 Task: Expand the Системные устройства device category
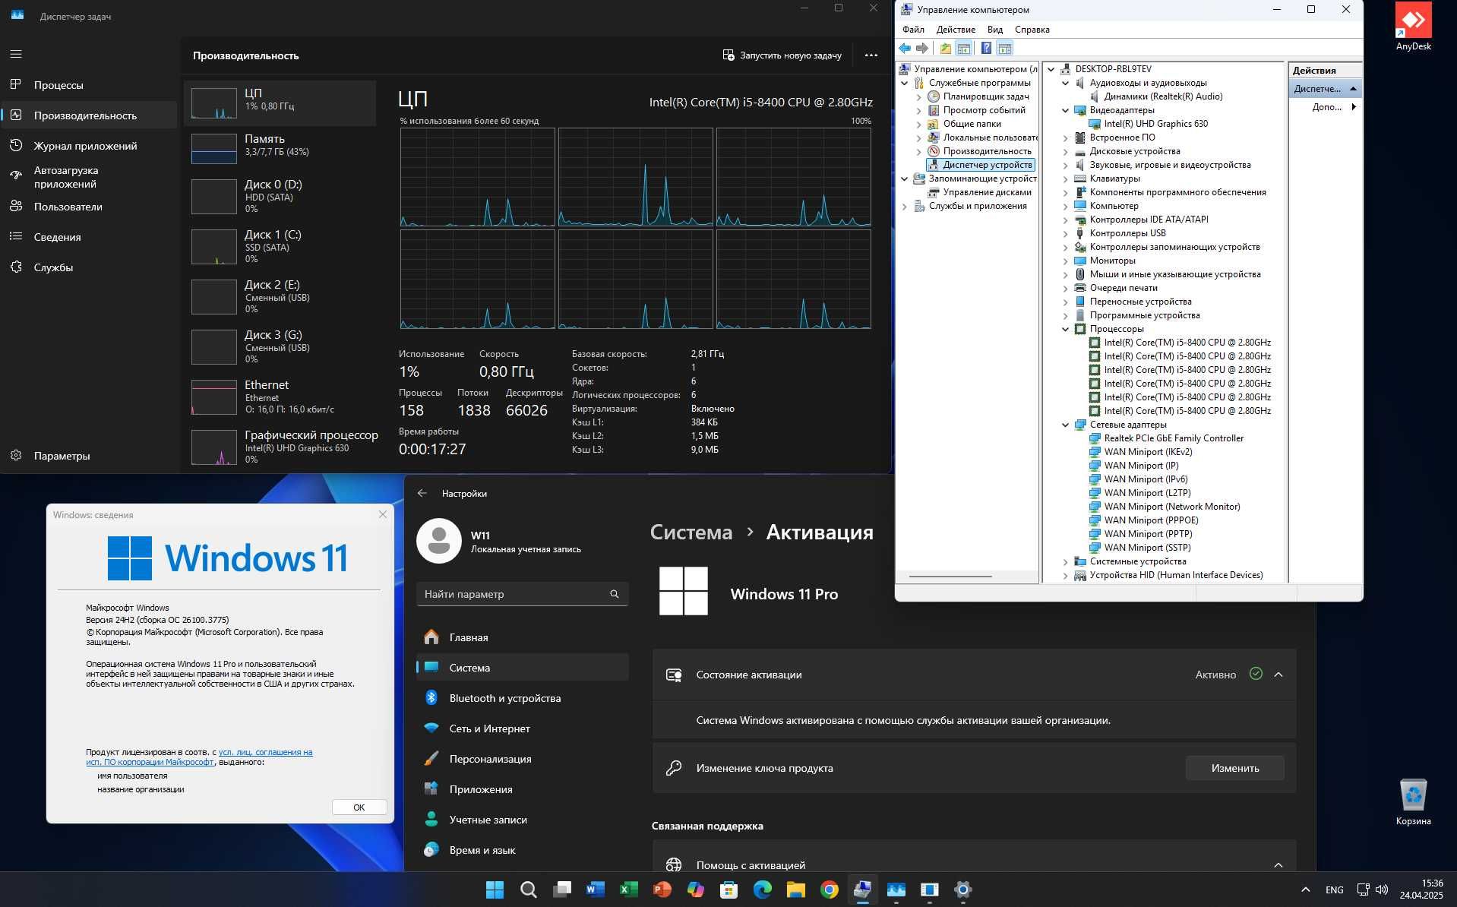pos(1065,561)
